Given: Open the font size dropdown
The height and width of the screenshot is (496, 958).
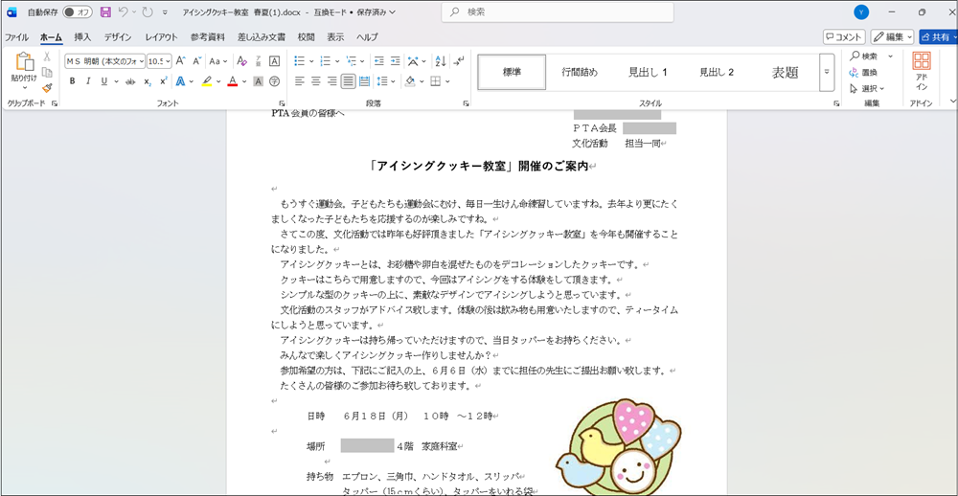Looking at the screenshot, I should (168, 61).
